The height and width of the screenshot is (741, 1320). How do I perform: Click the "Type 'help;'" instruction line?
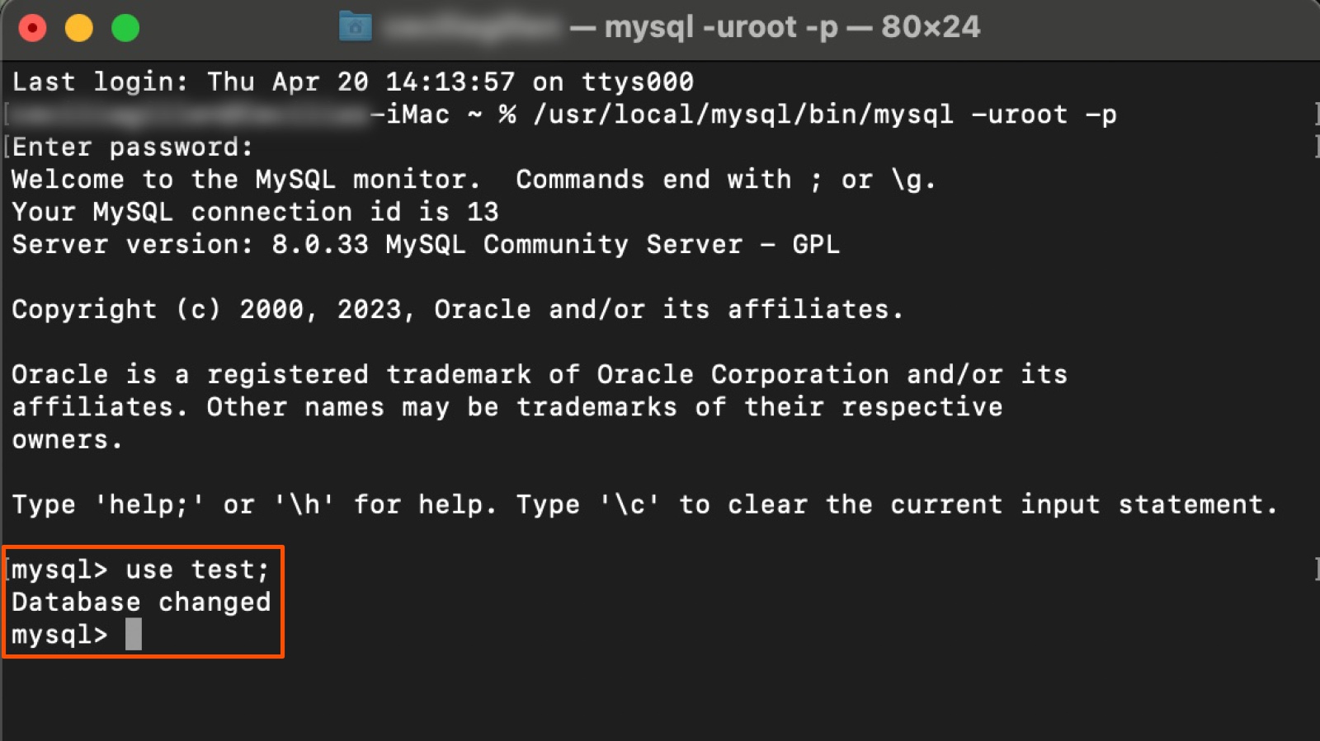[x=643, y=504]
